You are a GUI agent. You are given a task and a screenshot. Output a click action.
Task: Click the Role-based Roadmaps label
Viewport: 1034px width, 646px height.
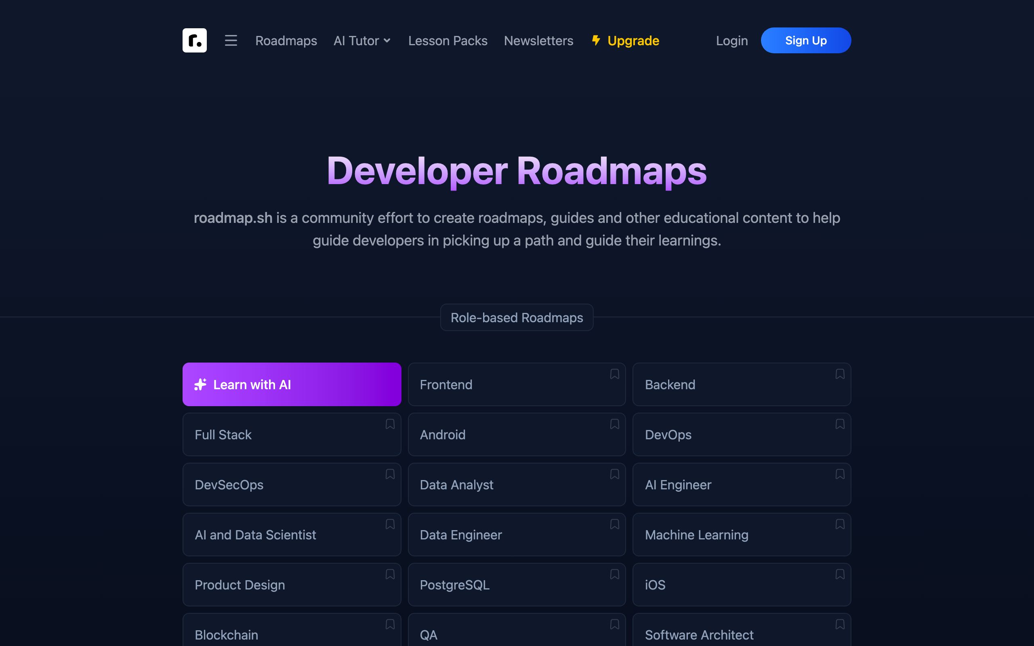[517, 317]
